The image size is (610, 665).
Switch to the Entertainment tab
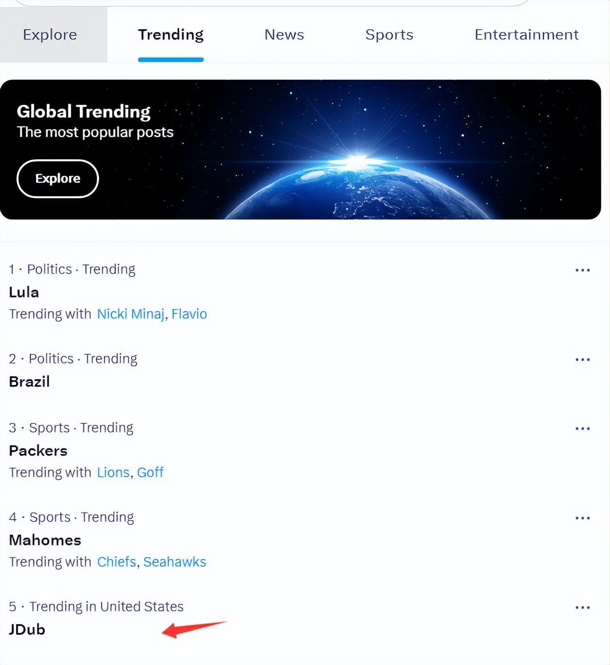526,35
